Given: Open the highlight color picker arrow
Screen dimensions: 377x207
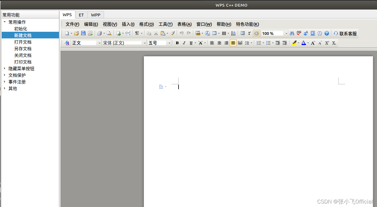Looking at the screenshot, I should pyautogui.click(x=298, y=43).
